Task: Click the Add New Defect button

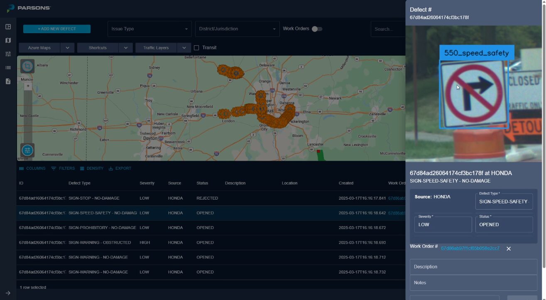Action: [x=57, y=29]
